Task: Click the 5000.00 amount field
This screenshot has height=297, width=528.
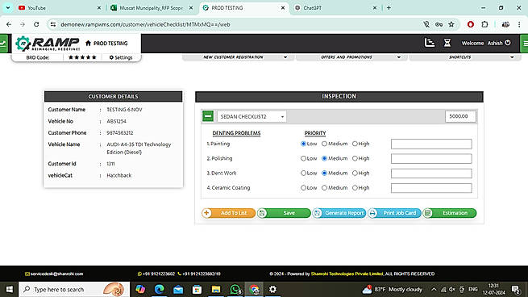Action: point(460,116)
